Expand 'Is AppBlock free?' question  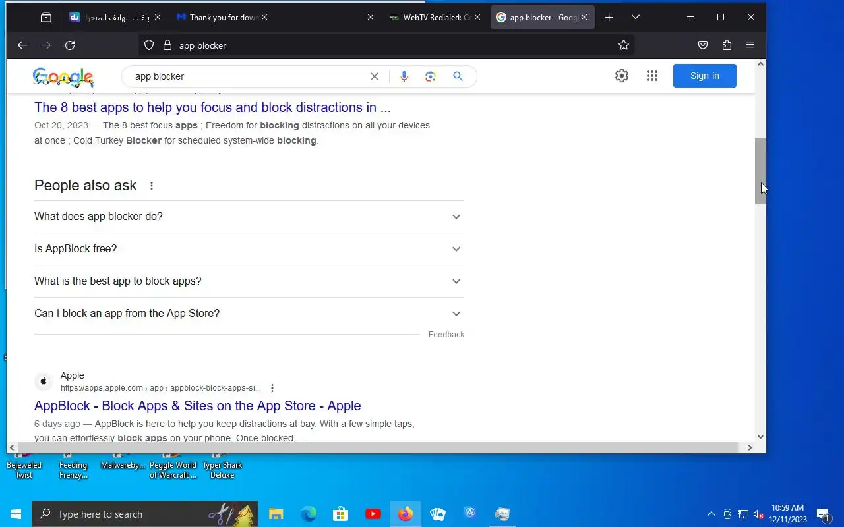[x=249, y=249]
